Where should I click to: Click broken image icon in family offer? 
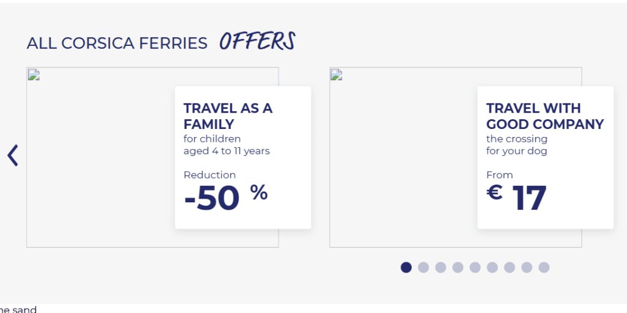click(x=34, y=75)
